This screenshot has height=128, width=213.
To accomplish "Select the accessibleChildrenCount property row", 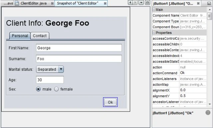I will click(179, 44).
